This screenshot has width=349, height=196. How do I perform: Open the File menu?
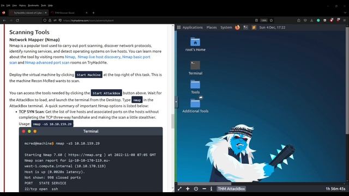tap(3, 5)
